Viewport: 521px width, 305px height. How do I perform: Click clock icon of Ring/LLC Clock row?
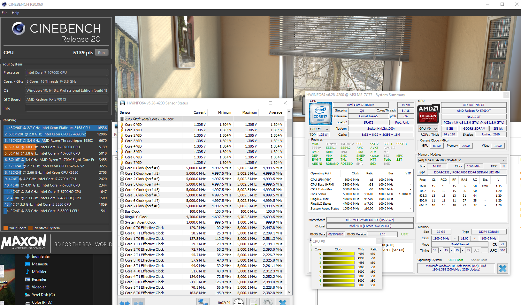pyautogui.click(x=122, y=217)
